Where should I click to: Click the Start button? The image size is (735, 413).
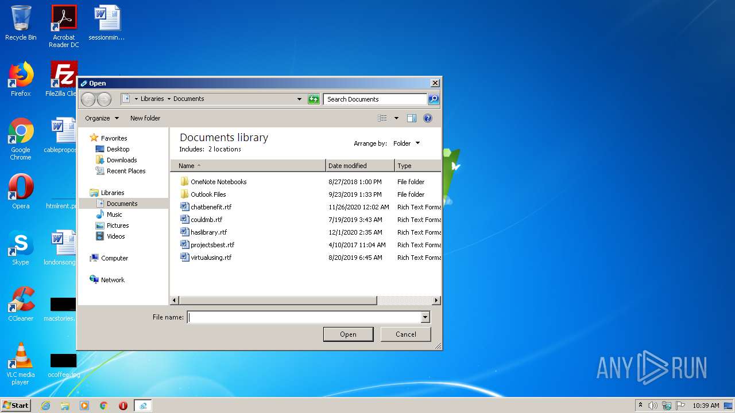click(x=16, y=406)
